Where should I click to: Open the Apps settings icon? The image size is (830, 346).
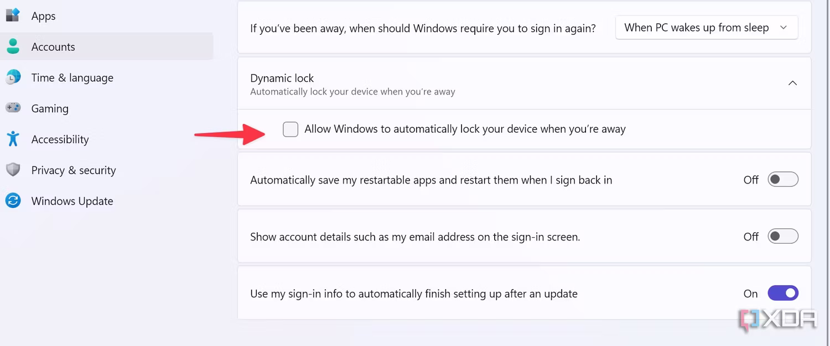click(13, 15)
